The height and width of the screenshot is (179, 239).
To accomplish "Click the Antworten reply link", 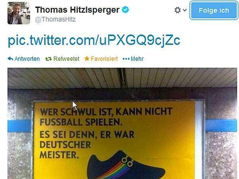I will [x=27, y=59].
